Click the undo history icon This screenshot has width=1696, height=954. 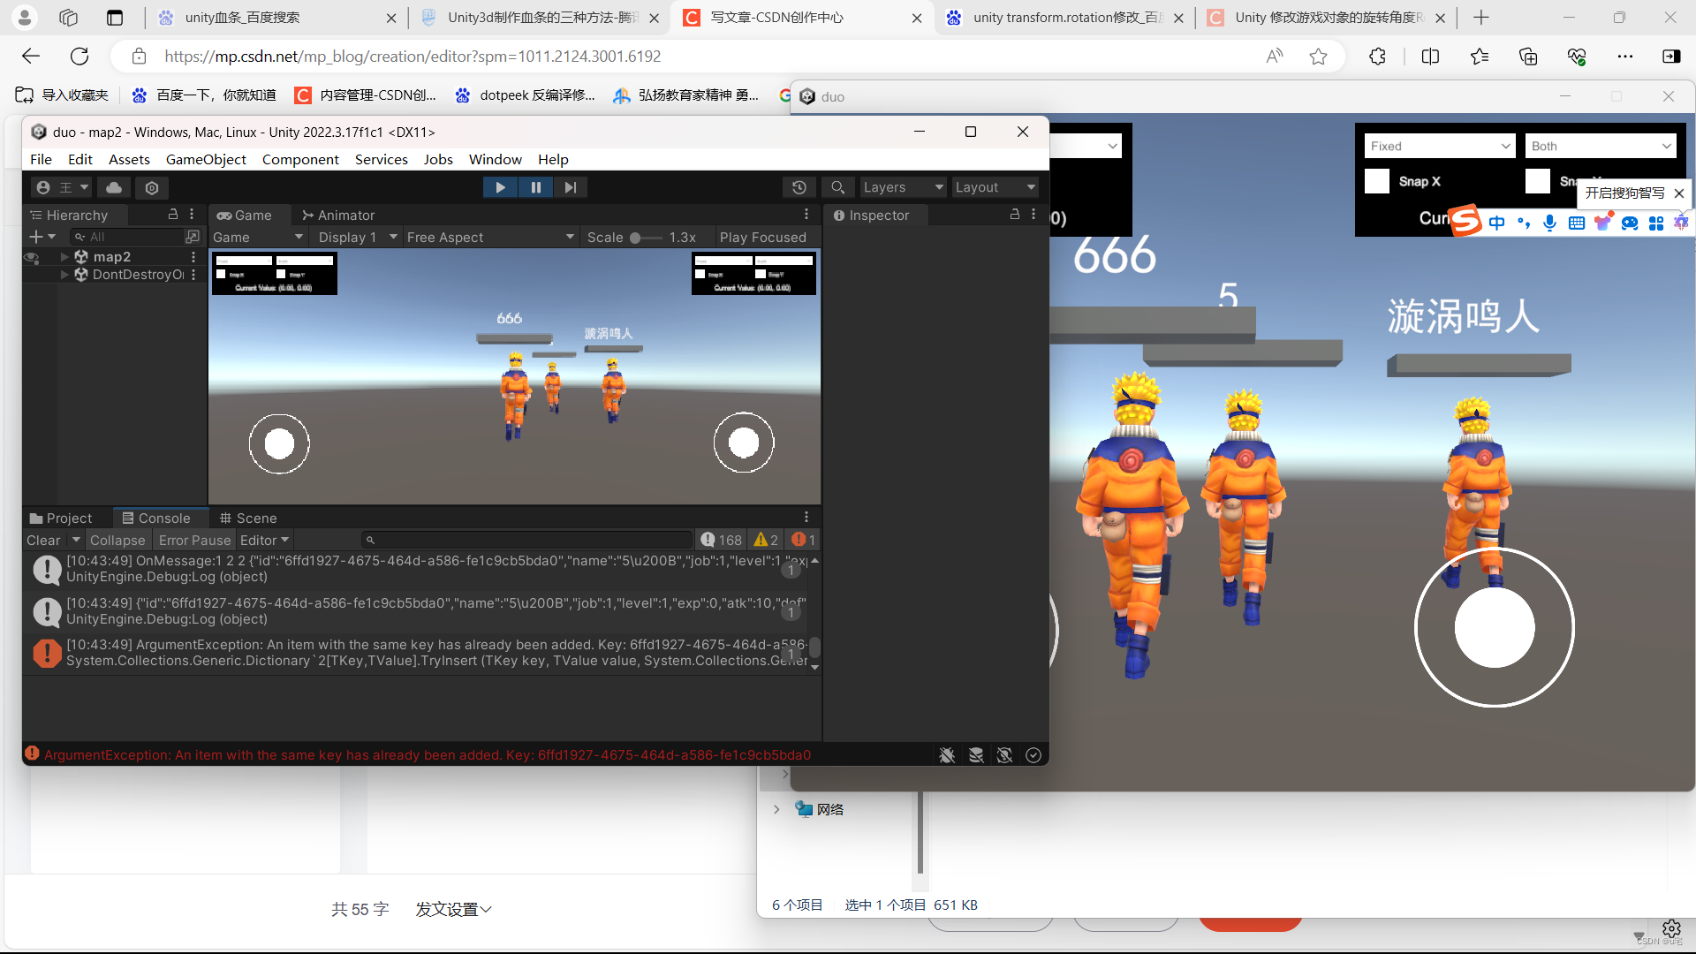click(x=799, y=187)
